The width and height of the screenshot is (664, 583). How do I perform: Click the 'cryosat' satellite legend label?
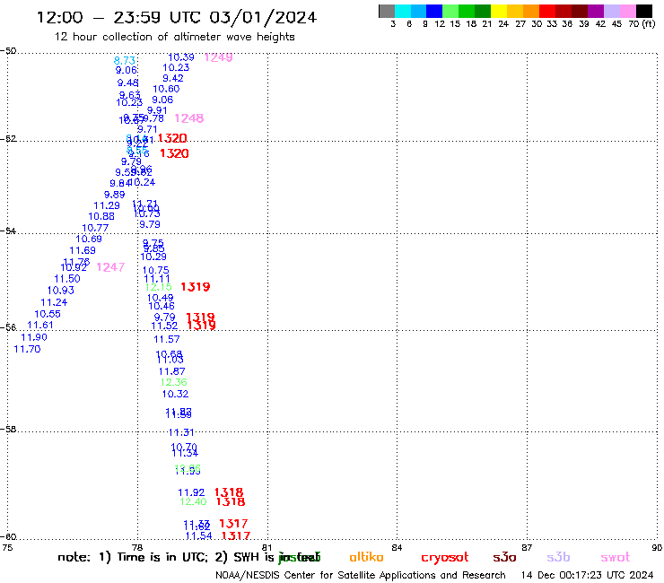click(445, 558)
